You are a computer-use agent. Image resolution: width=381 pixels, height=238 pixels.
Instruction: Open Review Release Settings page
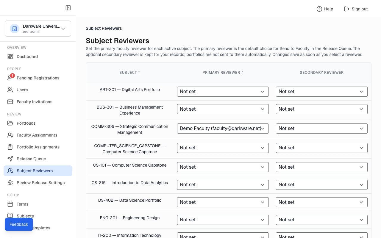pyautogui.click(x=38, y=183)
